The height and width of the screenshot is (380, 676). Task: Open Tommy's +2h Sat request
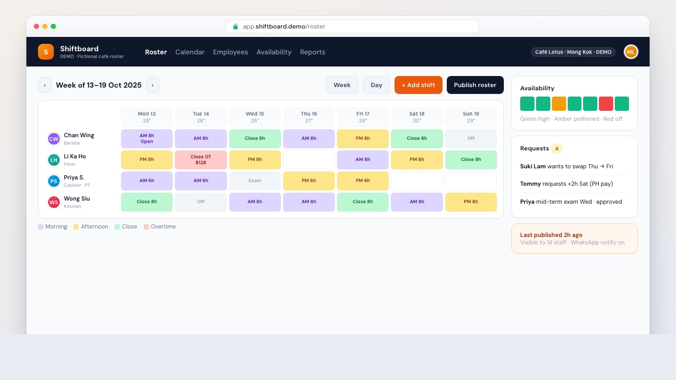click(x=575, y=184)
